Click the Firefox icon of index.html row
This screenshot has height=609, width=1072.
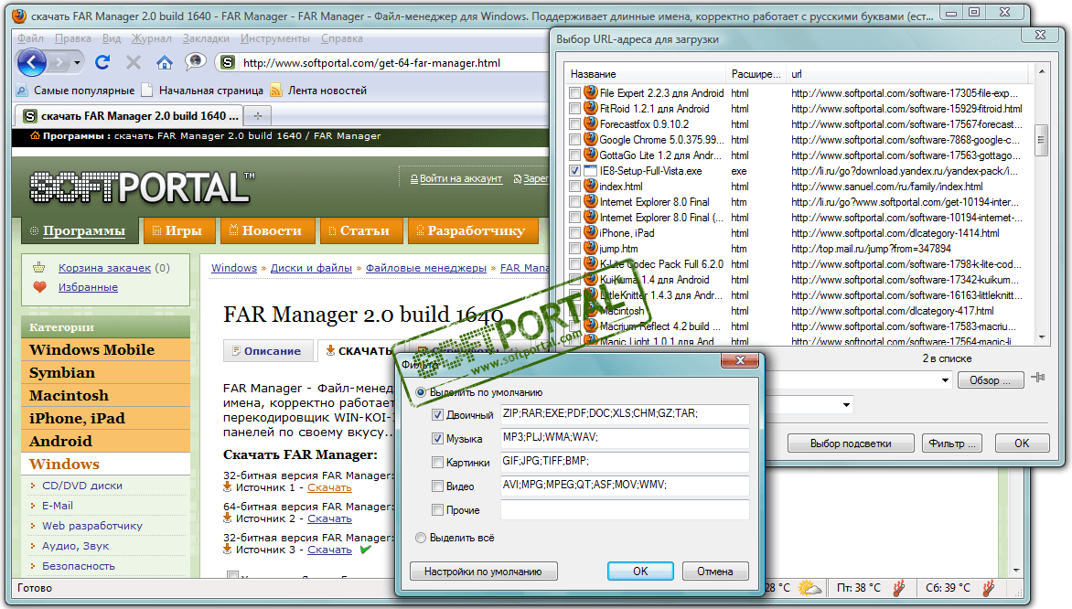(591, 186)
